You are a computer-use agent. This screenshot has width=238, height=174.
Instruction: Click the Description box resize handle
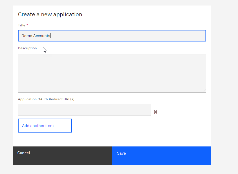tap(204, 90)
